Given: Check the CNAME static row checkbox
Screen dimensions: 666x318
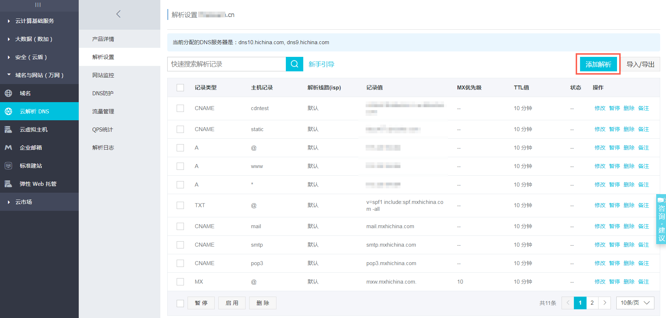Looking at the screenshot, I should [180, 129].
